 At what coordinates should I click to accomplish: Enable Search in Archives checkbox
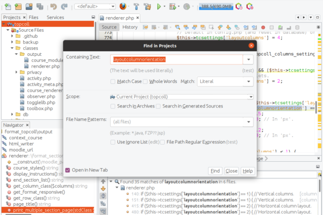(113, 106)
